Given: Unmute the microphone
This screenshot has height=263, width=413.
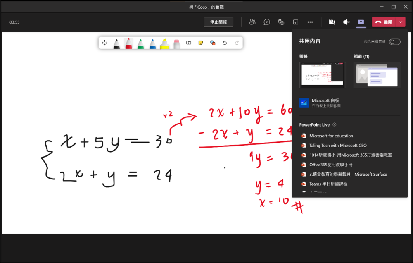Looking at the screenshot, I should (x=346, y=22).
